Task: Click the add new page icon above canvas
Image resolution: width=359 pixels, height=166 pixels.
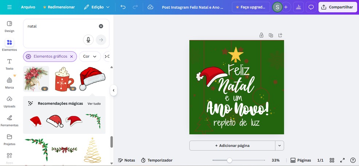Action: point(280,35)
